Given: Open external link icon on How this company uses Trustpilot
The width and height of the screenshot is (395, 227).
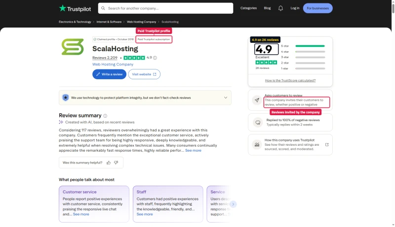Looking at the screenshot, I should point(327,145).
